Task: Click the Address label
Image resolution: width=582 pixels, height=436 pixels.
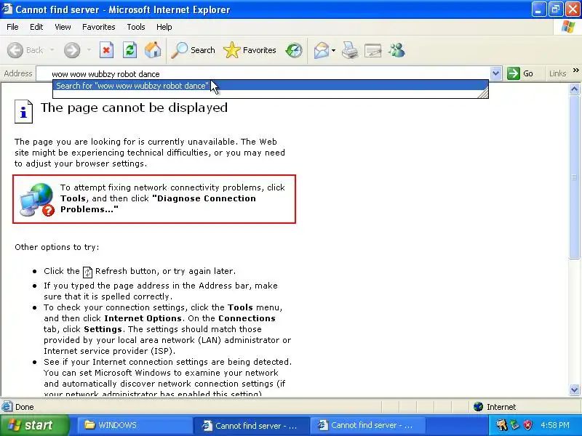Action: [x=17, y=73]
